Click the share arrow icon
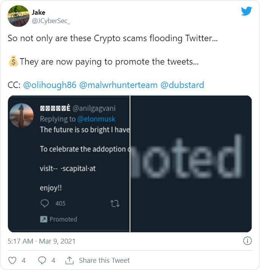Screen dimensions: 260x270 [70, 261]
